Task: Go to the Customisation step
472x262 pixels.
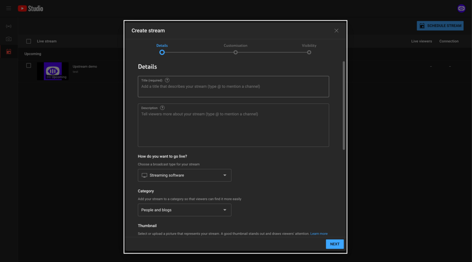Action: click(235, 52)
